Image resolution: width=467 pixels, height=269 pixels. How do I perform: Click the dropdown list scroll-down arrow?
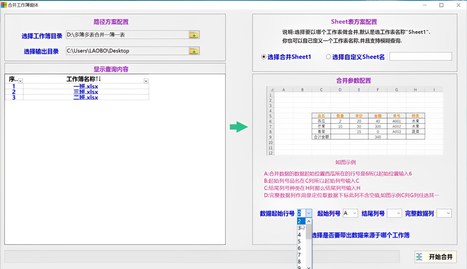(x=309, y=267)
